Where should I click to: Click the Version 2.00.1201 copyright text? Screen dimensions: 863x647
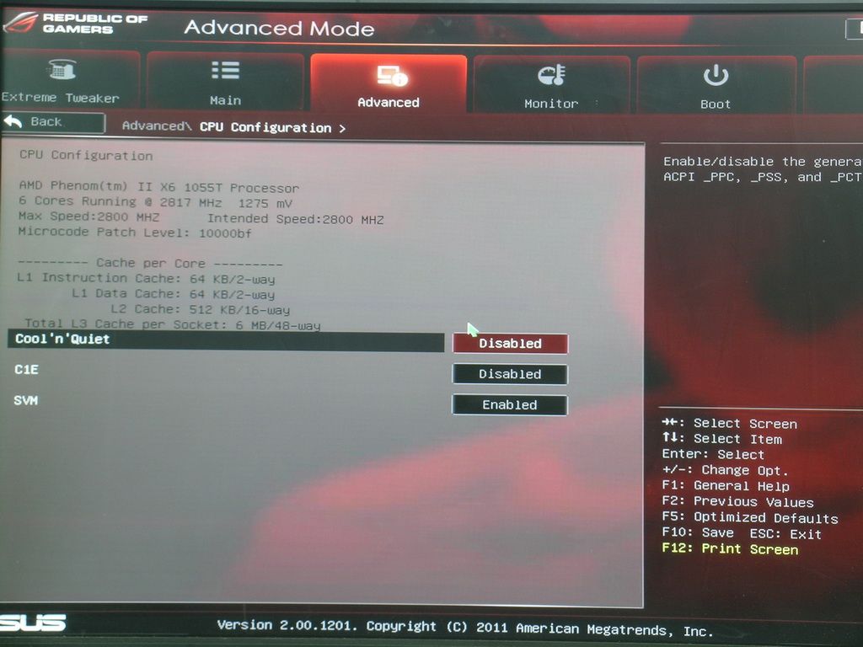(465, 628)
